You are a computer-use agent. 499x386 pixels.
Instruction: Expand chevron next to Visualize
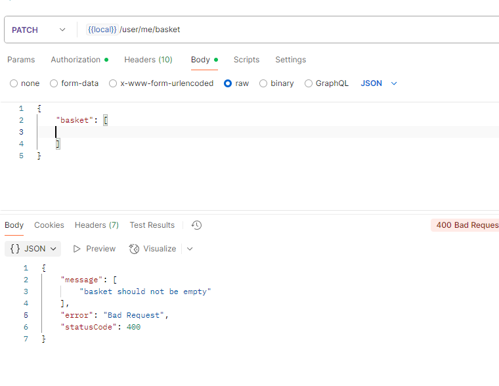coord(190,249)
